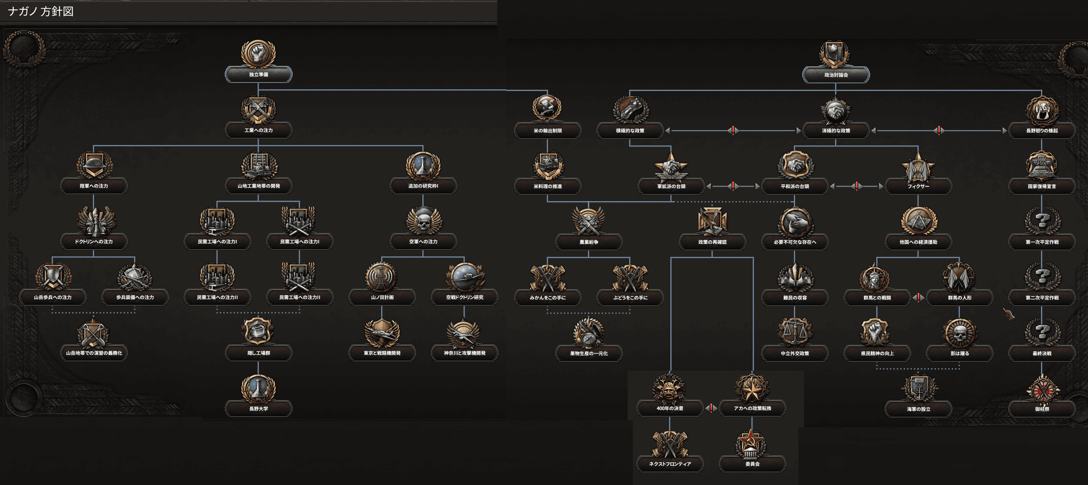Select the 米の輸出制限 focus label
Image resolution: width=1088 pixels, height=485 pixels.
click(x=547, y=131)
